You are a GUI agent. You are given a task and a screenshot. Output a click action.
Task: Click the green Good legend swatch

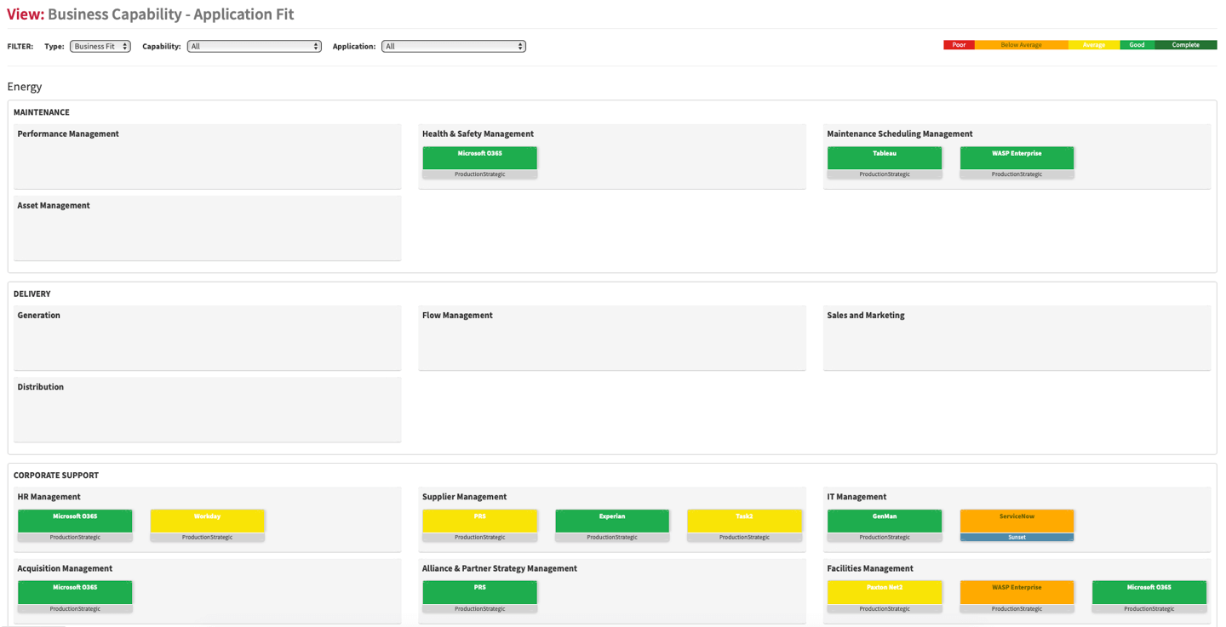point(1137,45)
